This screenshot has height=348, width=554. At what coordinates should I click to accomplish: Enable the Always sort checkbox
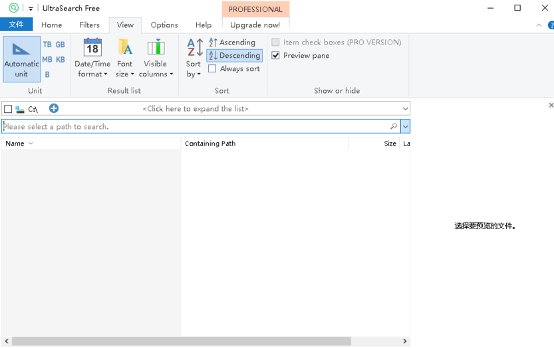[x=212, y=69]
